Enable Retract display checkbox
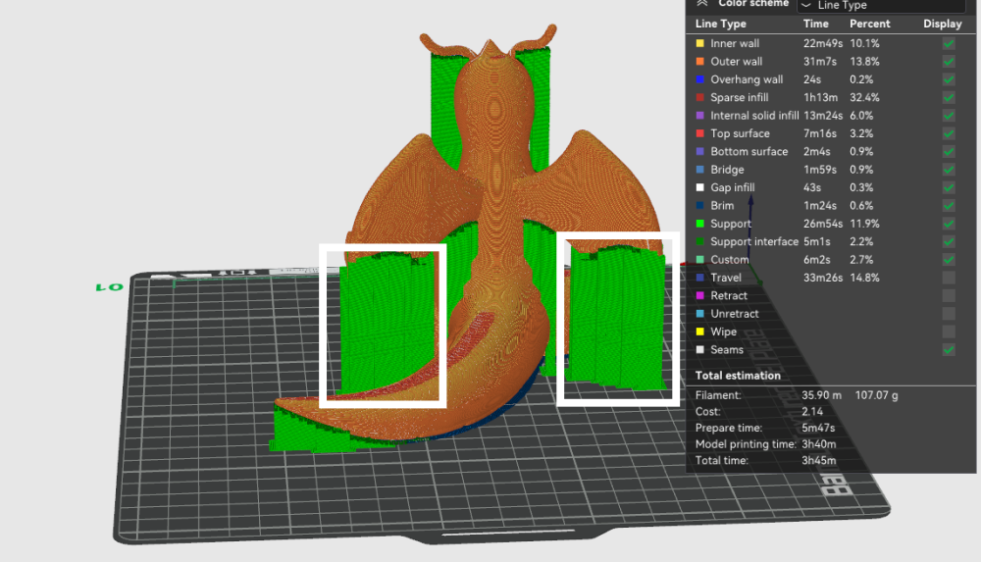This screenshot has height=562, width=981. (x=949, y=295)
